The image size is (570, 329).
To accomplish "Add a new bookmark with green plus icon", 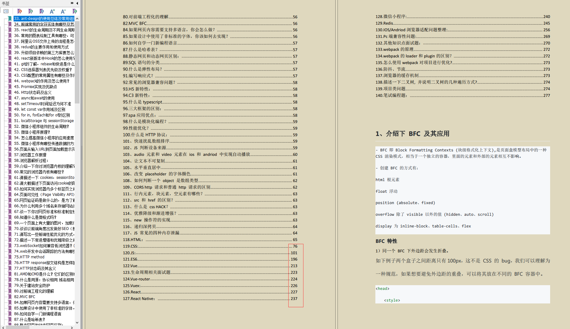I will [31, 11].
